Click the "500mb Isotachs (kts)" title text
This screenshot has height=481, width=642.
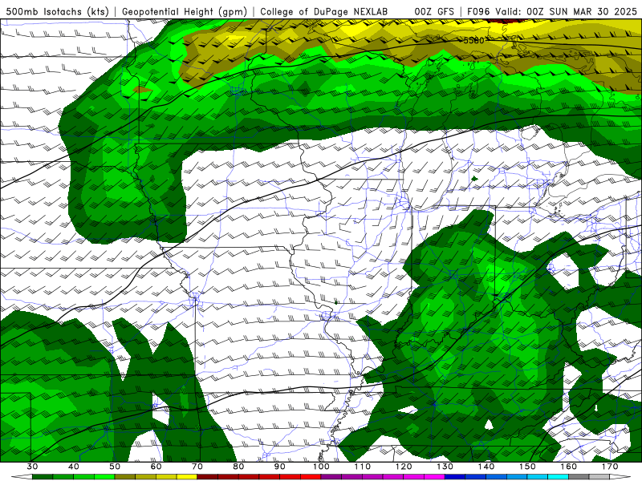pos(57,11)
